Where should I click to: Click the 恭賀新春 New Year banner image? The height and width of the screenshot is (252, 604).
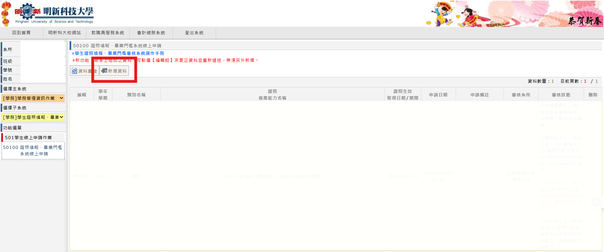(513, 14)
